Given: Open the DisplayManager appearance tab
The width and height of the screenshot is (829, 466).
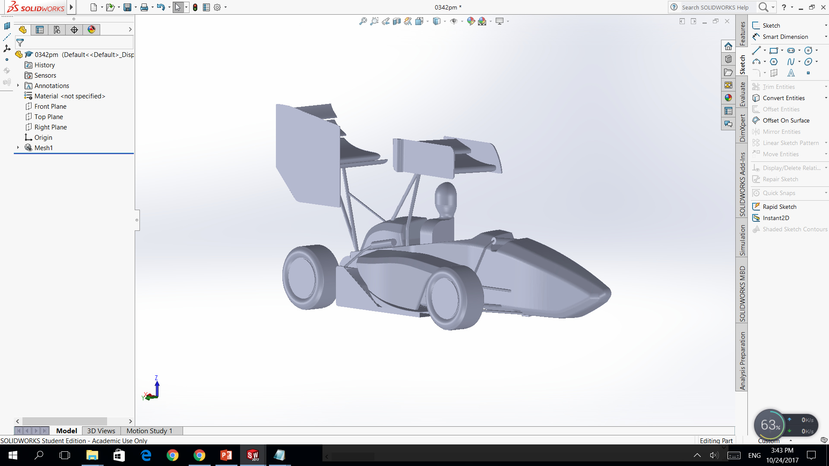Looking at the screenshot, I should (x=92, y=30).
